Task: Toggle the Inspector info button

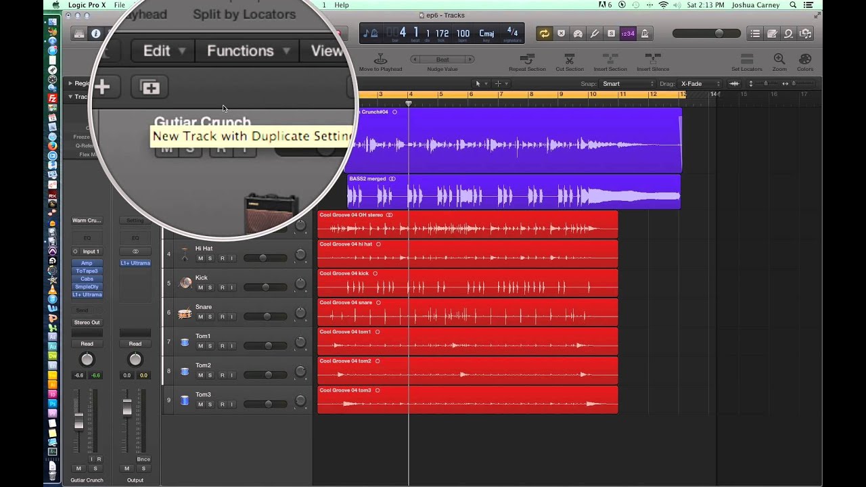Action: click(x=96, y=33)
